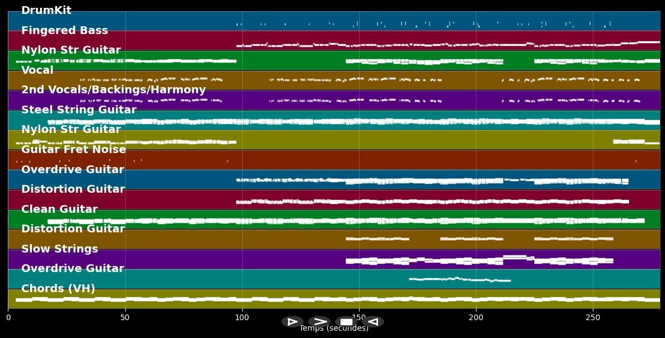
Task: Select the 2nd Vocals/Backings/Harmony track label
Action: click(114, 90)
